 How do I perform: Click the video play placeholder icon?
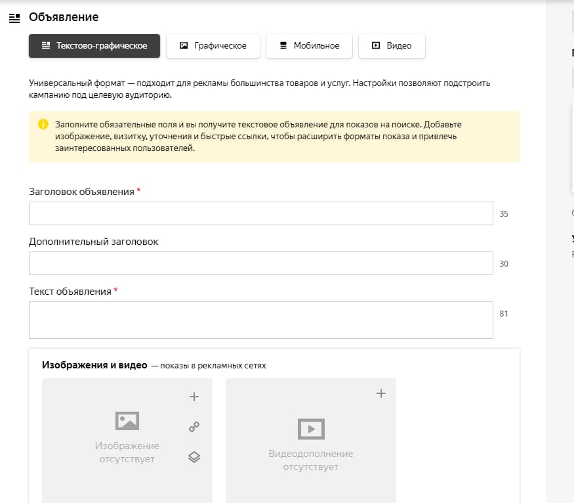click(x=311, y=429)
